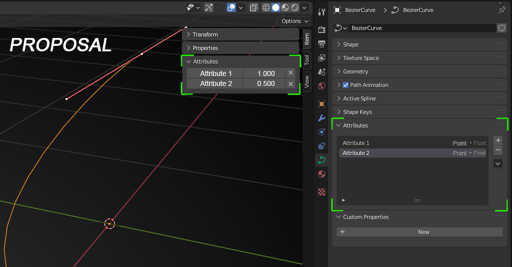Select Attribute 1 in the attribute list

[413, 143]
